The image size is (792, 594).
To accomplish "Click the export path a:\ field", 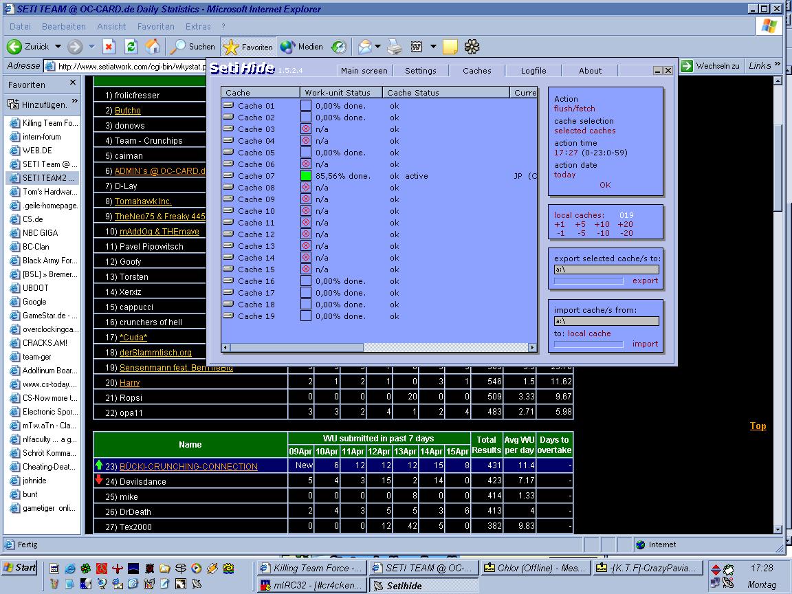I will coord(606,269).
